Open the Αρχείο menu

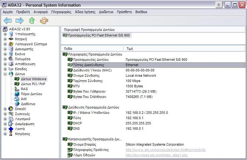pyautogui.click(x=8, y=12)
